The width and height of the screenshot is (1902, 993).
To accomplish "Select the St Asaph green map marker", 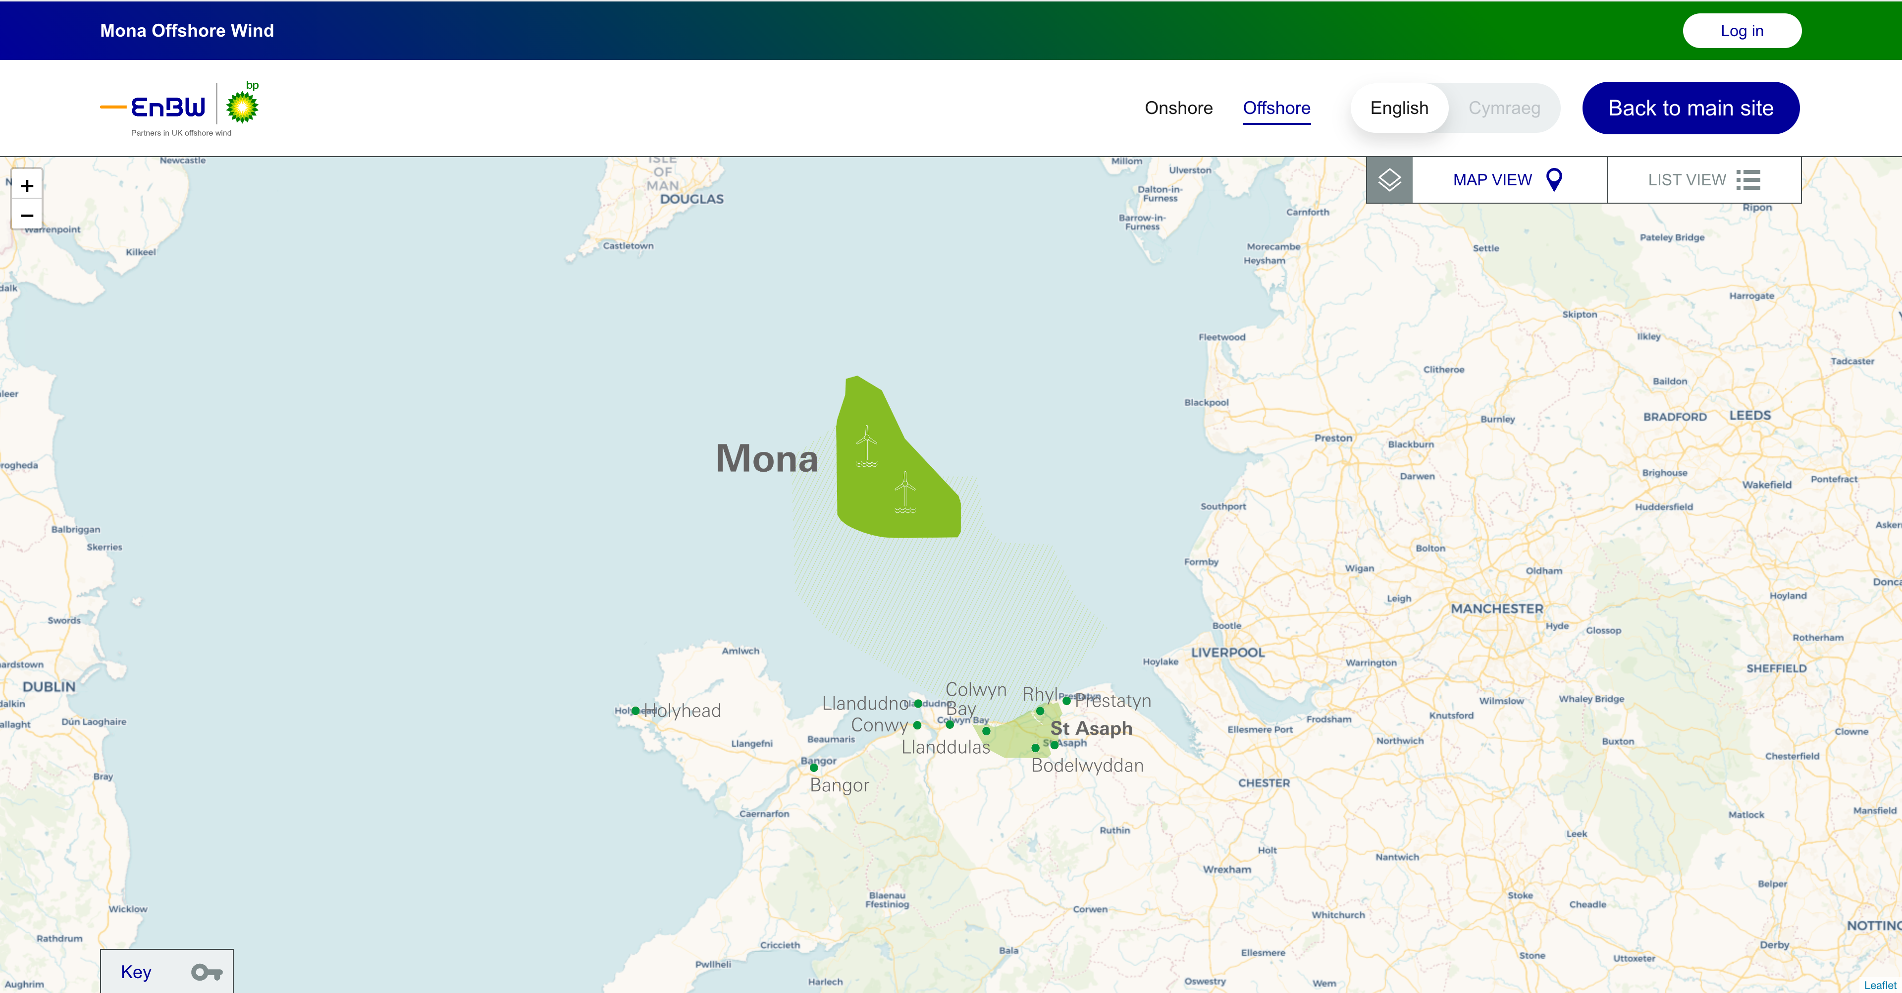I will coord(1055,745).
